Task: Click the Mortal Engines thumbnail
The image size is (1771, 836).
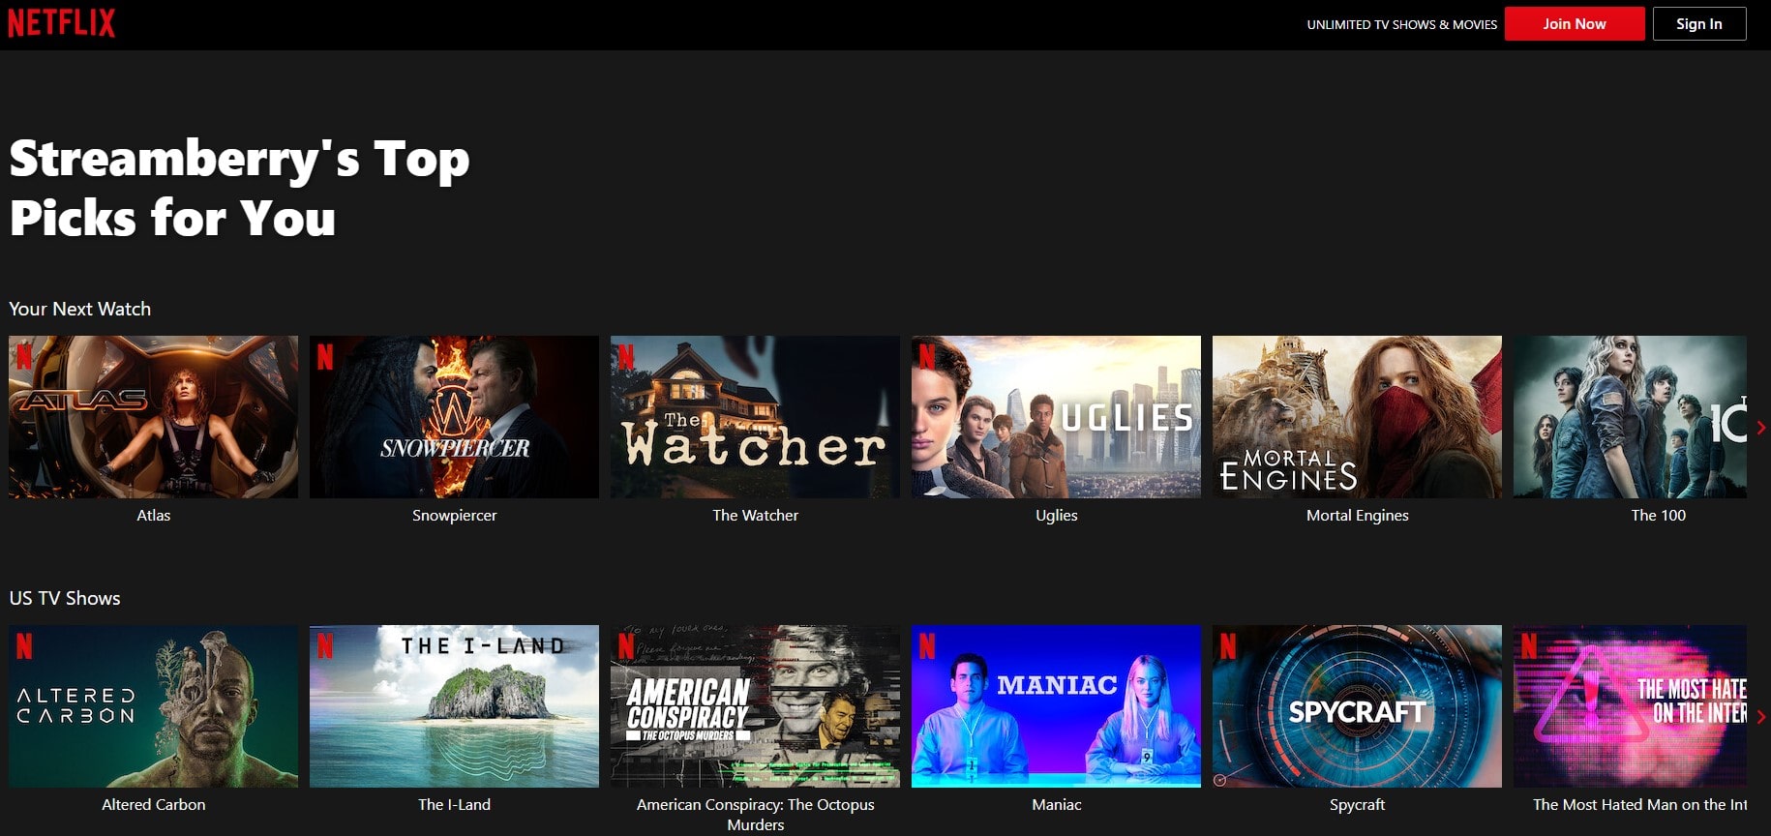Action: coord(1357,417)
